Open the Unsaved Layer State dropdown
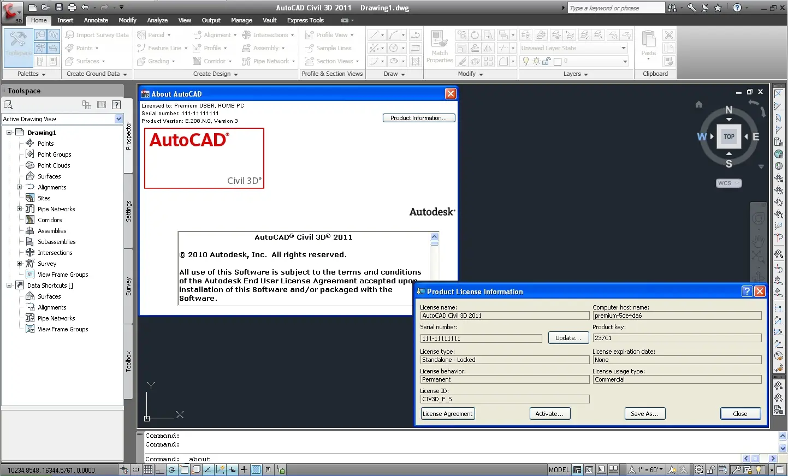The image size is (788, 476). click(624, 48)
